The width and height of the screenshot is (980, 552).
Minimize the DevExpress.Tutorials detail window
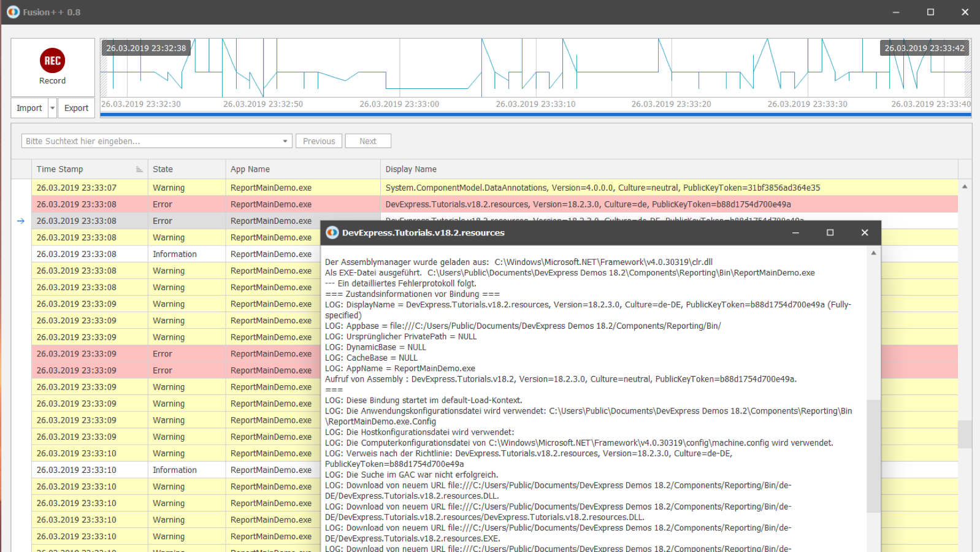pyautogui.click(x=795, y=232)
